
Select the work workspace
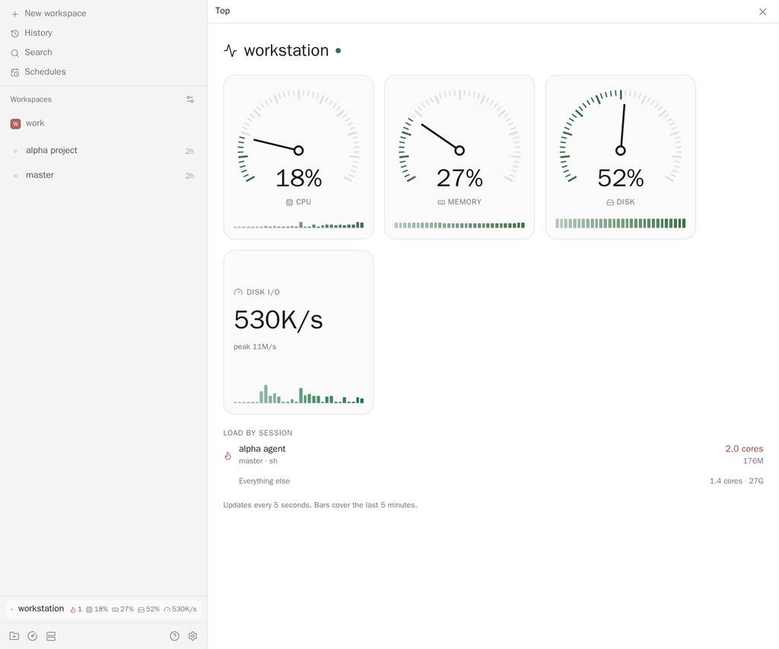[x=103, y=123]
